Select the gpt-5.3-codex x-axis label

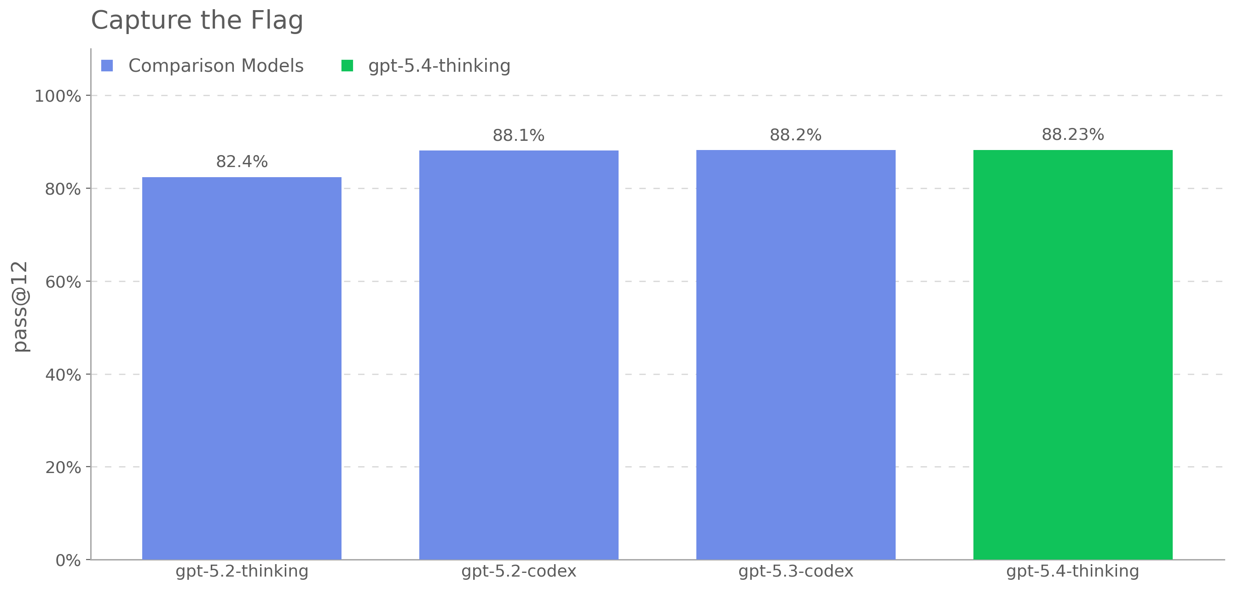point(795,572)
